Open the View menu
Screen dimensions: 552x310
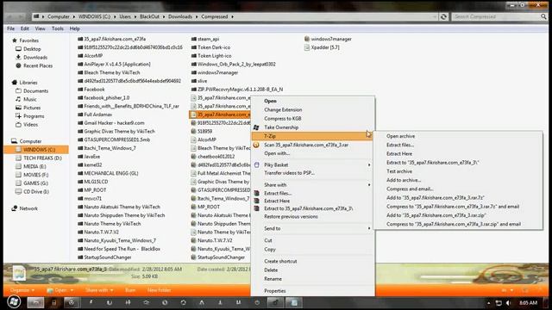pyautogui.click(x=40, y=28)
